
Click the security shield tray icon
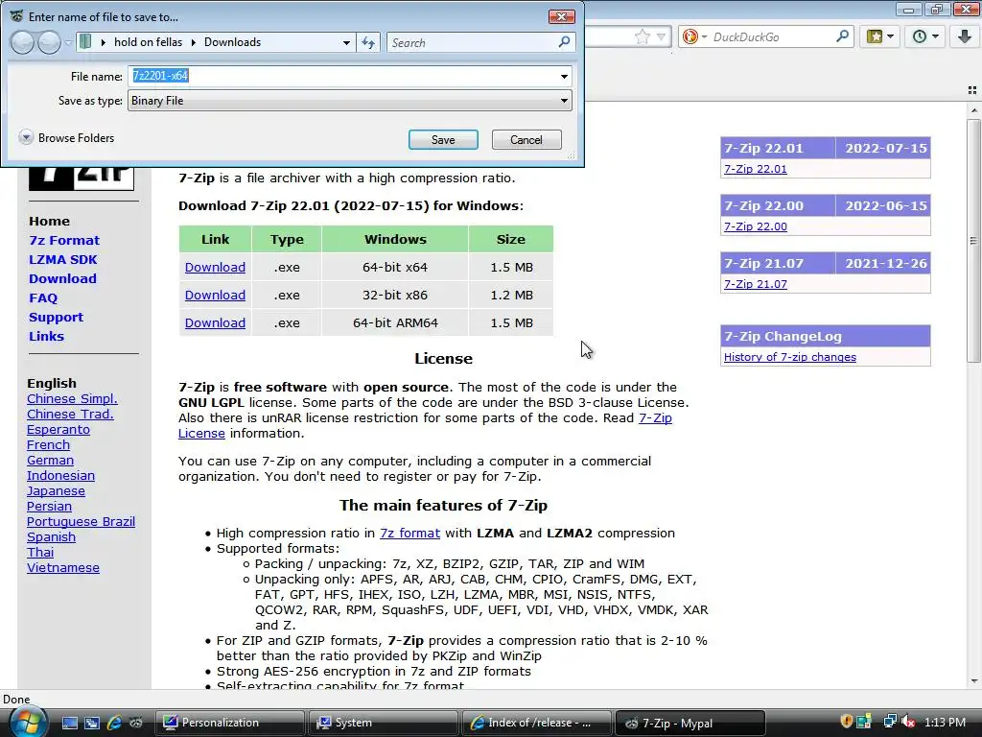[846, 722]
